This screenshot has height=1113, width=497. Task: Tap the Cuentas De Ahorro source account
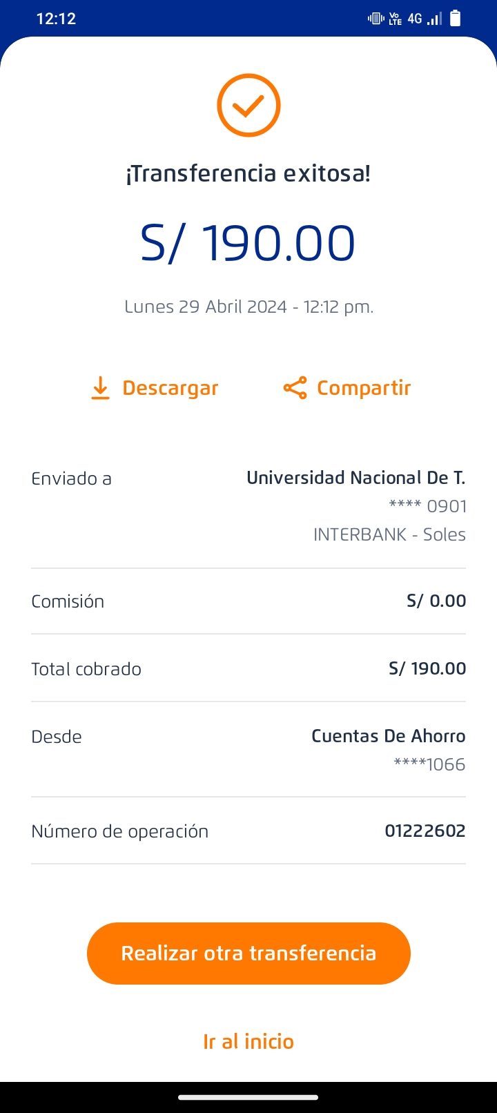pos(388,736)
